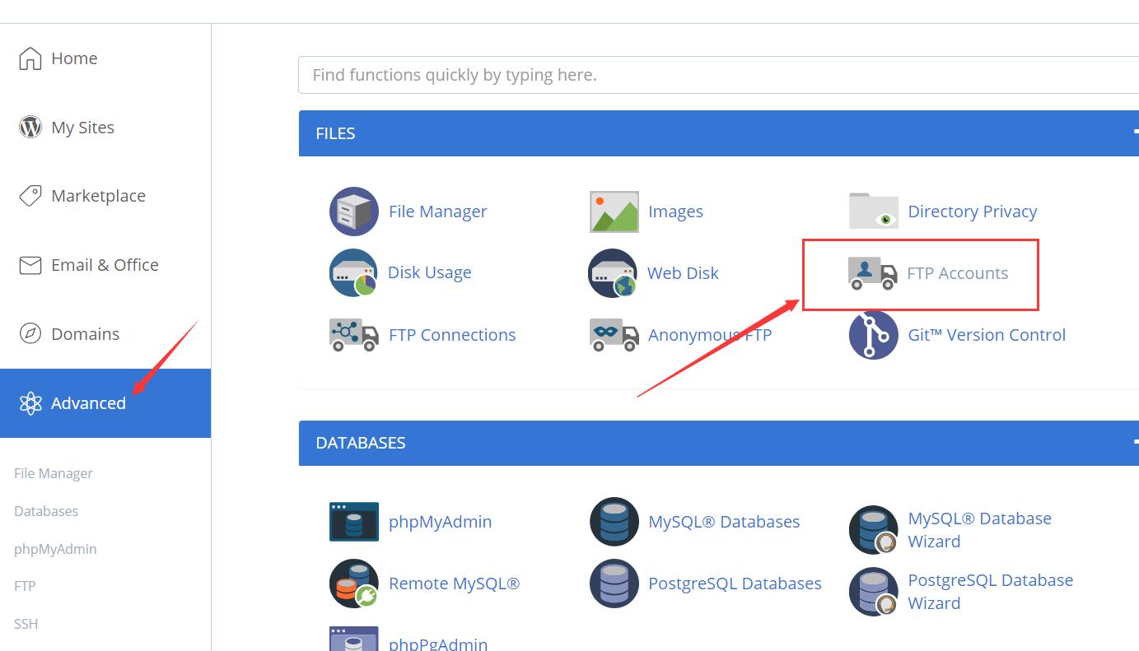Viewport: 1139px width, 651px height.
Task: Select the Images picture icon
Action: 614,212
